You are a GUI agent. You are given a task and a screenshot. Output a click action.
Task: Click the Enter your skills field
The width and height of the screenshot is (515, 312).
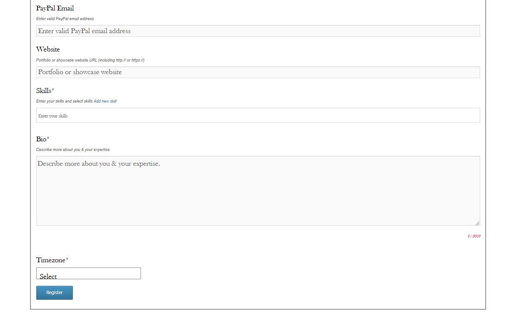coord(257,116)
